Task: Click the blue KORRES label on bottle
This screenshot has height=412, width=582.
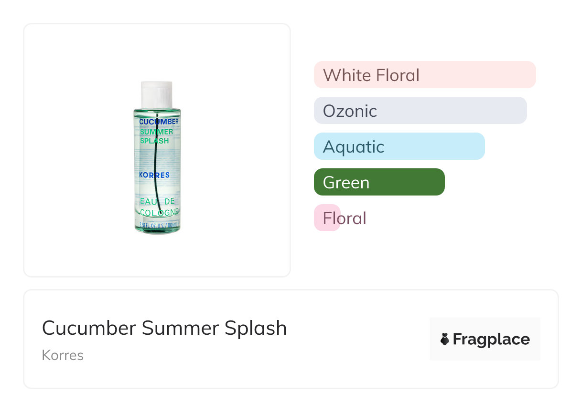Action: (x=154, y=175)
